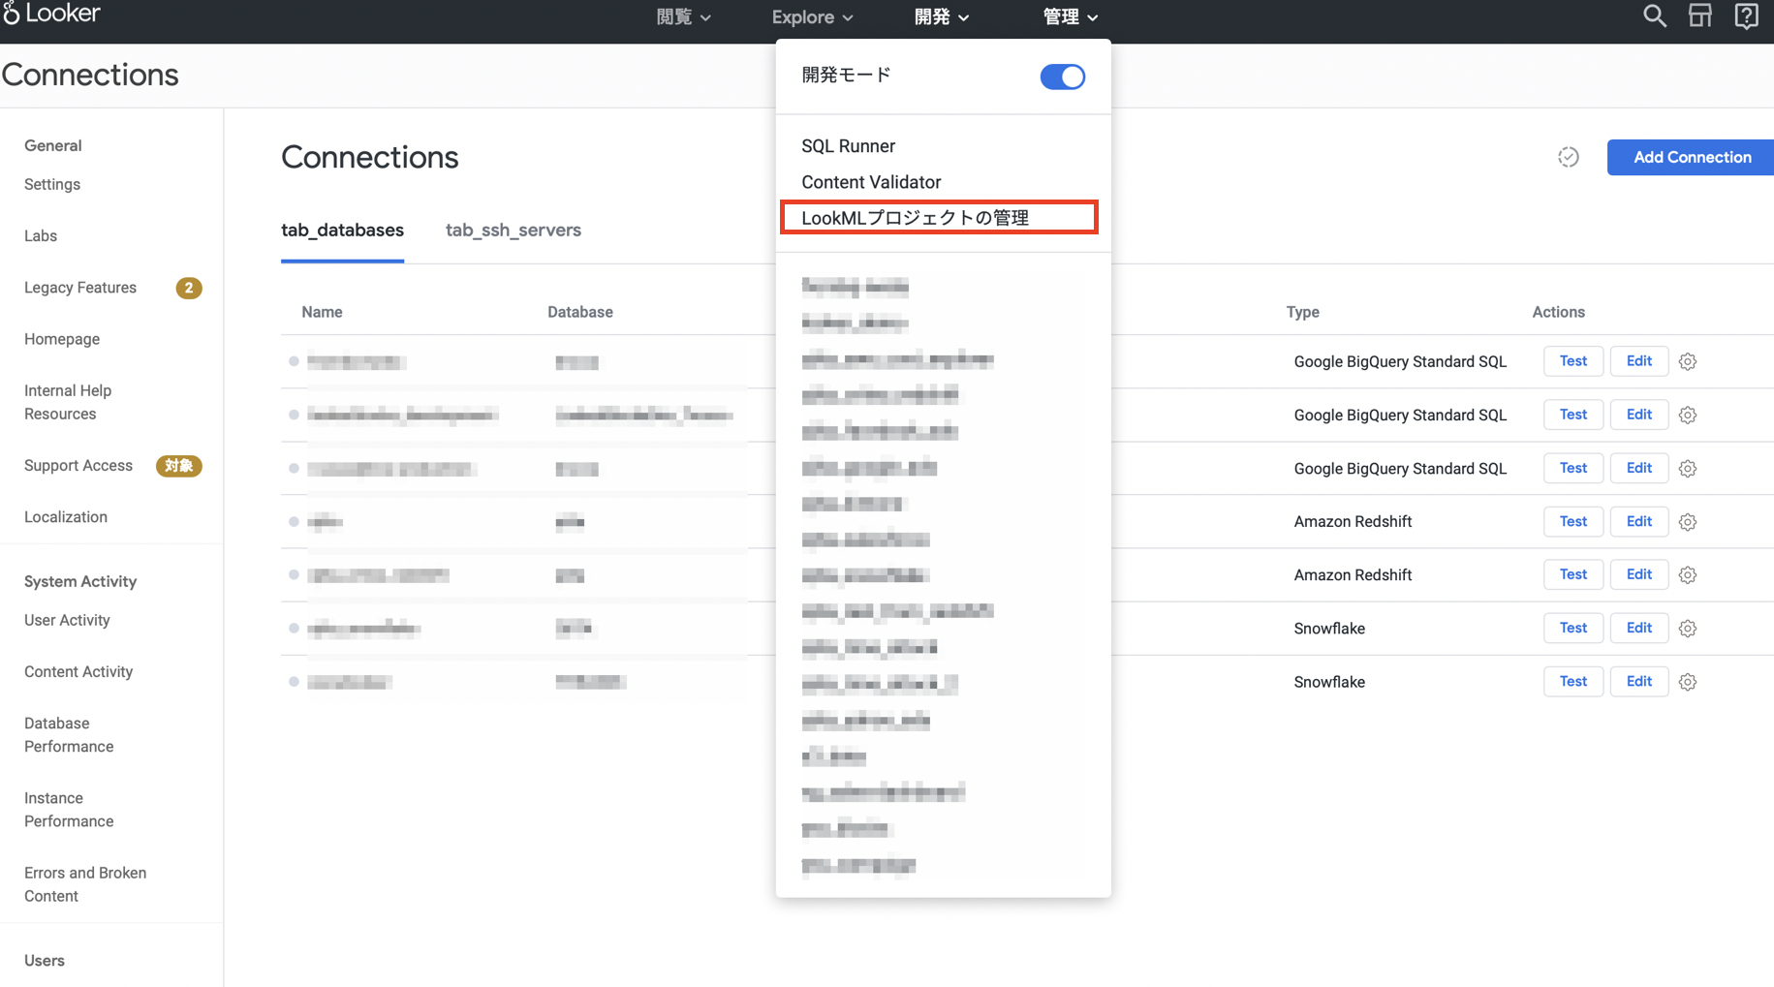Click the first Google BigQuery Standard SQL type
1774x987 pixels.
pos(1400,361)
